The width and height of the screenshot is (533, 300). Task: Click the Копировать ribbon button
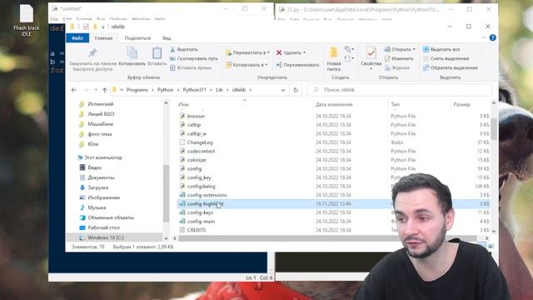(x=132, y=57)
